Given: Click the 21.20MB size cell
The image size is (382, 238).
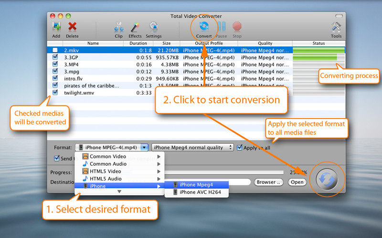Looking at the screenshot, I should pos(168,50).
